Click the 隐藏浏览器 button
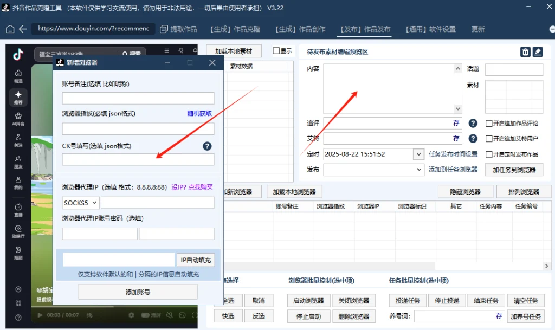 (465, 192)
